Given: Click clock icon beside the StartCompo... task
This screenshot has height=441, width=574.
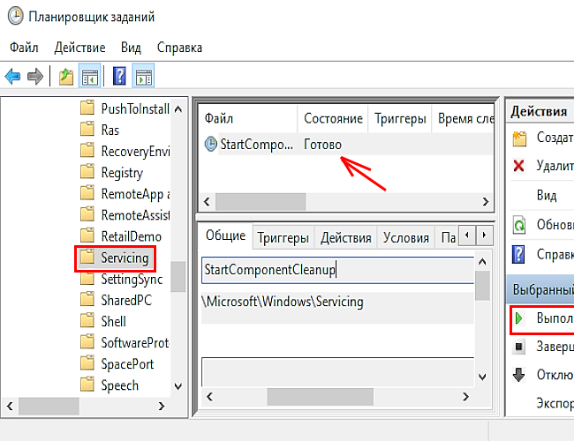Looking at the screenshot, I should coord(211,144).
